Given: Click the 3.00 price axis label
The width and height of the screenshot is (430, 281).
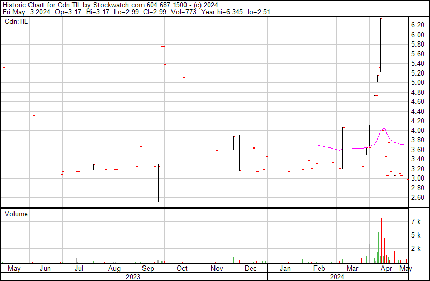Looking at the screenshot, I should [x=418, y=179].
